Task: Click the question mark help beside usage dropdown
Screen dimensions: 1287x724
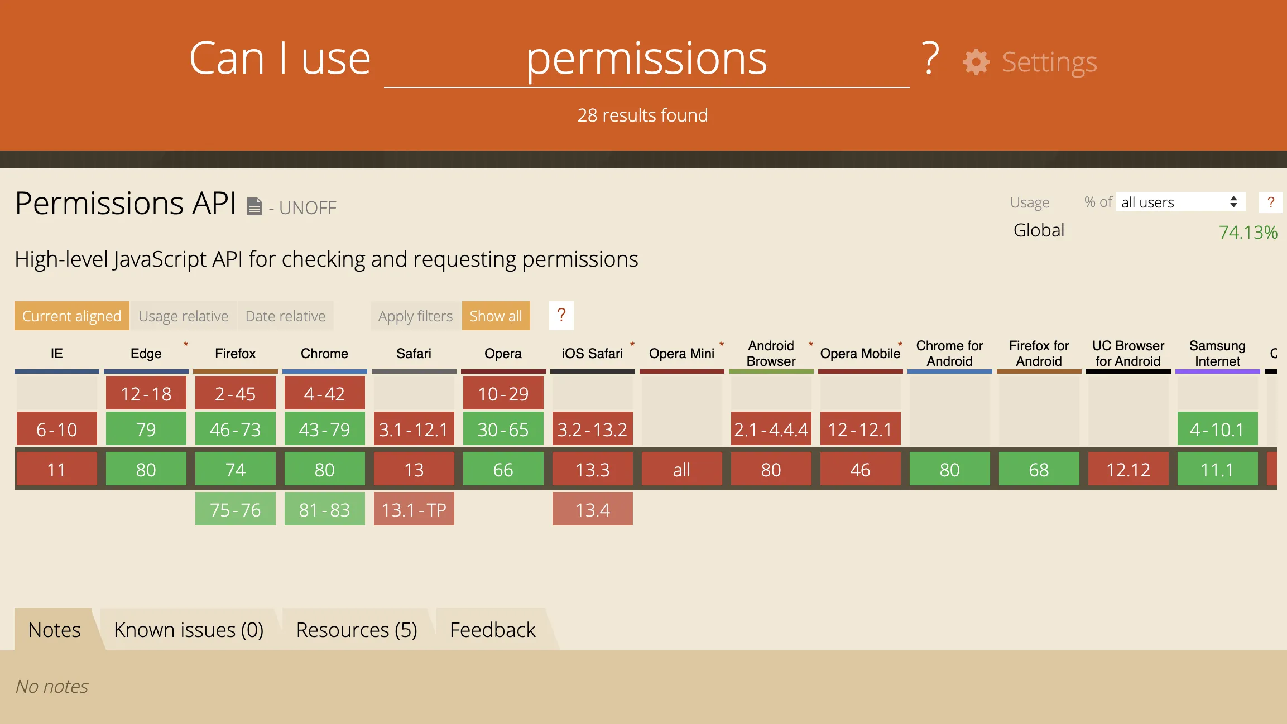Action: (x=1271, y=202)
